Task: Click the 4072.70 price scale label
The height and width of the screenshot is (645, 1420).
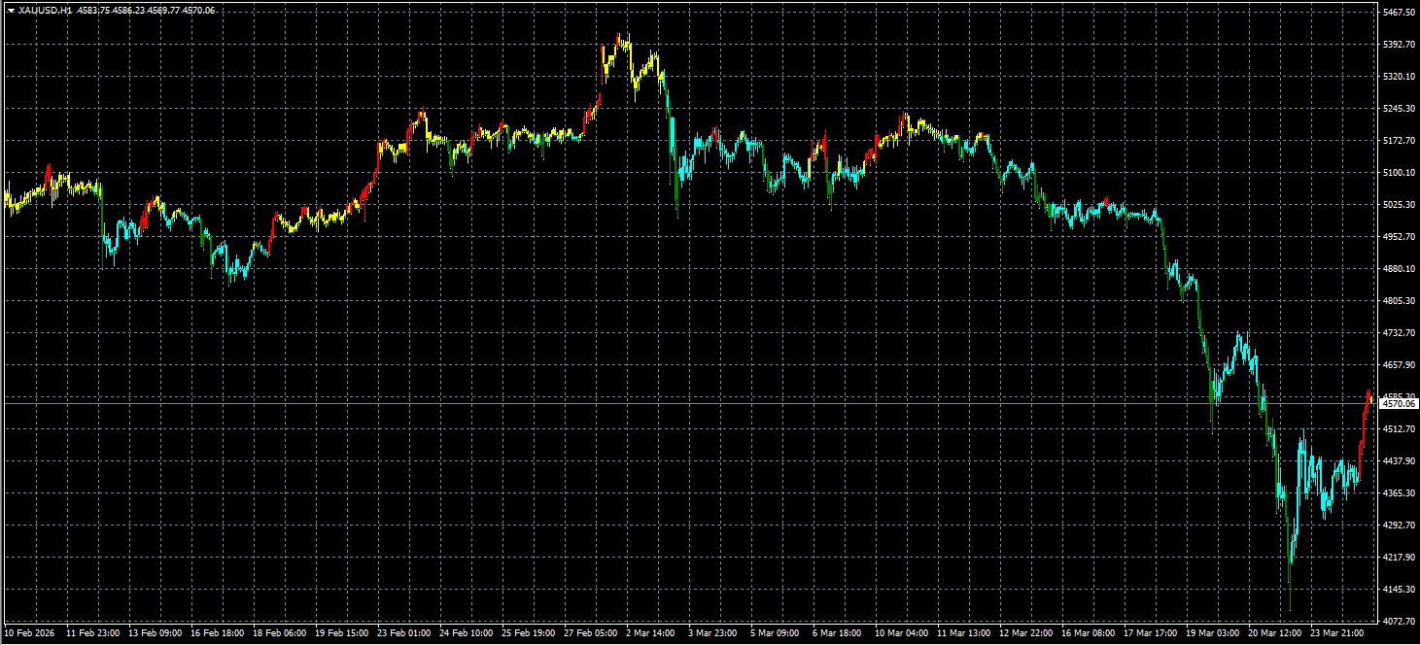Action: tap(1398, 621)
